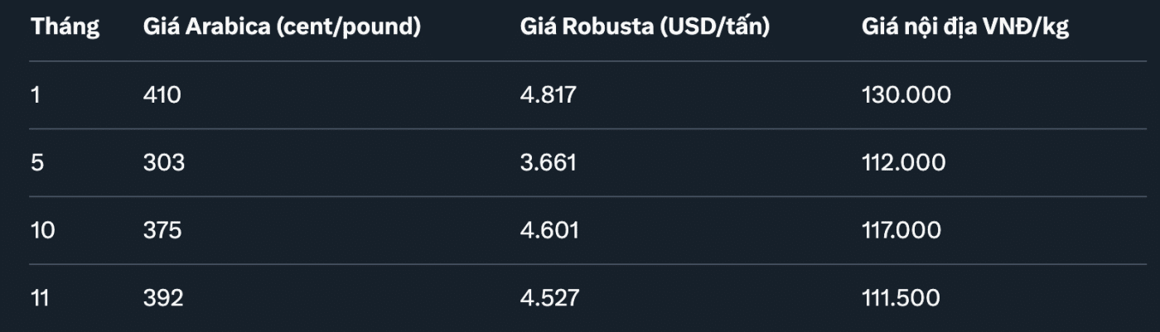Click domestic price 130.000
Image resolution: width=1160 pixels, height=332 pixels.
(906, 95)
